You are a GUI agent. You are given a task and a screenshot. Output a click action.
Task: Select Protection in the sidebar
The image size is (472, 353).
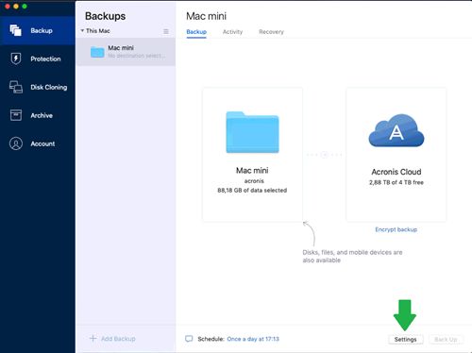[x=45, y=59]
